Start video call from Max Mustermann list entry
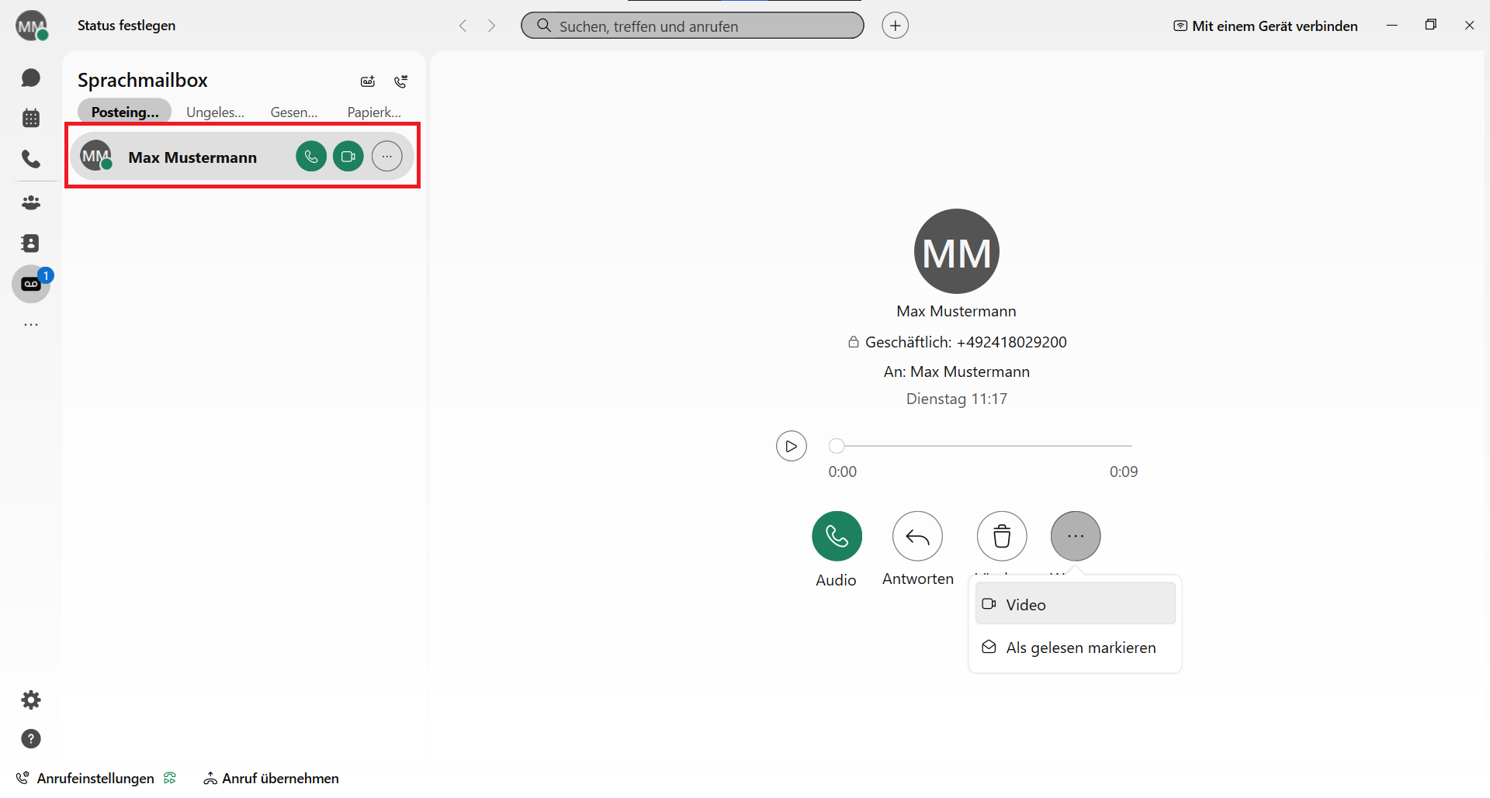Image resolution: width=1490 pixels, height=798 pixels. pos(348,157)
